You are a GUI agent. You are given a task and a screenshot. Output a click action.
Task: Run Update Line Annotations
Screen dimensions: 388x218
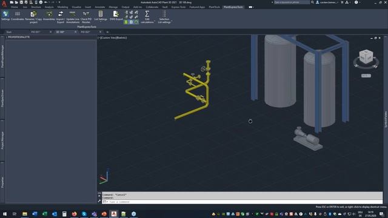(x=73, y=17)
